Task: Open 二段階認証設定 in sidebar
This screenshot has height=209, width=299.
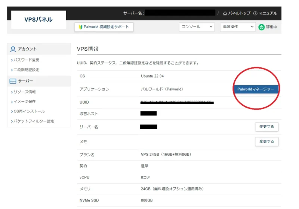Action: pos(27,70)
